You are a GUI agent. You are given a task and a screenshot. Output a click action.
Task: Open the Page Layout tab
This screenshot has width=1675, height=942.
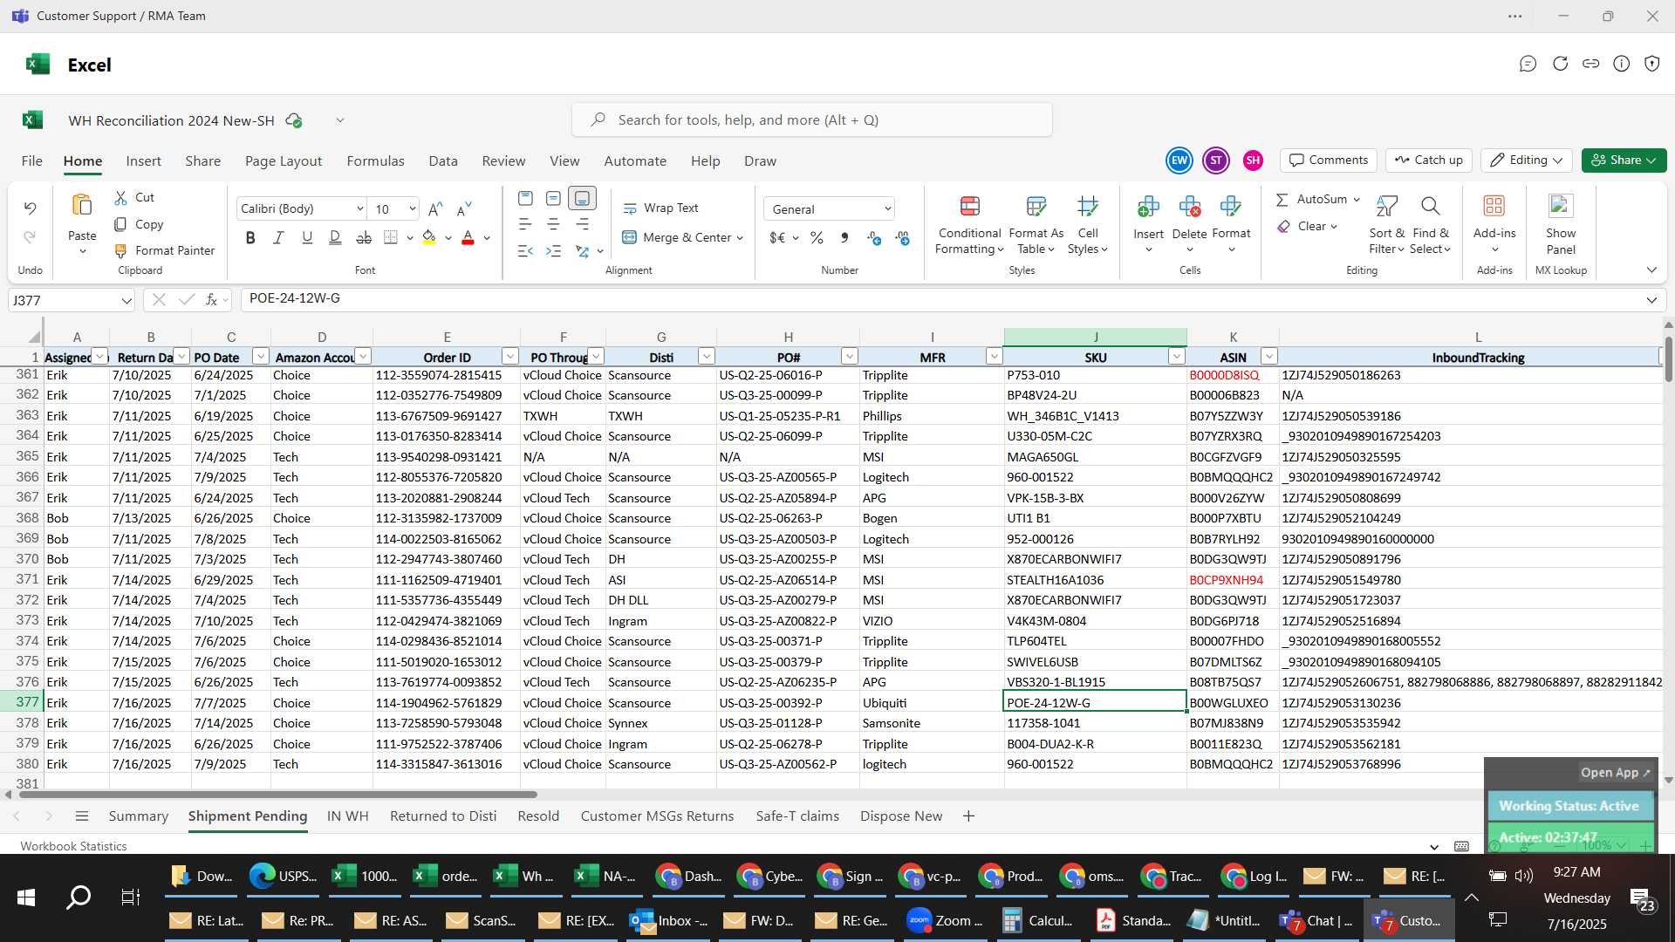pyautogui.click(x=284, y=161)
